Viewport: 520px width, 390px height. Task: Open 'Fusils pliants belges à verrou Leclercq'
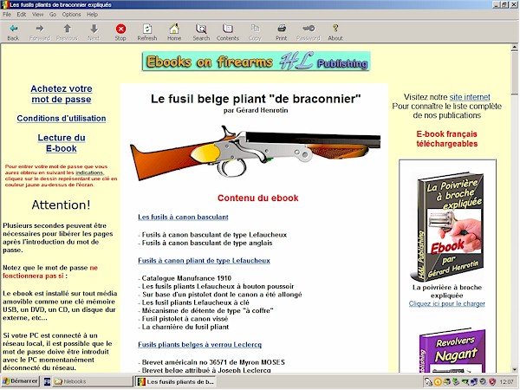[x=199, y=345]
